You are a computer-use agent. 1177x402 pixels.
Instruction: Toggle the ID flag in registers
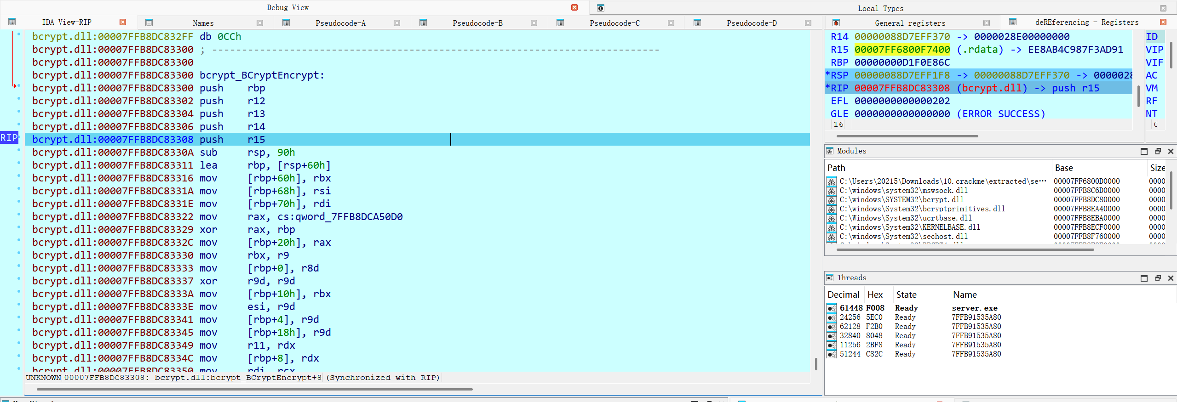(1152, 37)
